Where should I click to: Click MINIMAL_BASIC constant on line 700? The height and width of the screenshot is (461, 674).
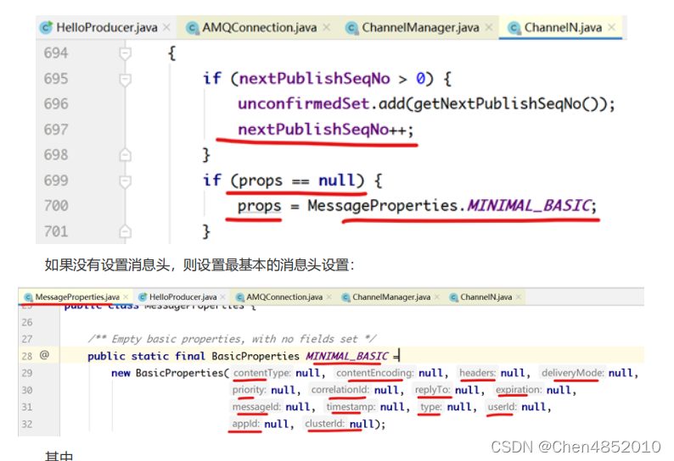click(x=529, y=206)
